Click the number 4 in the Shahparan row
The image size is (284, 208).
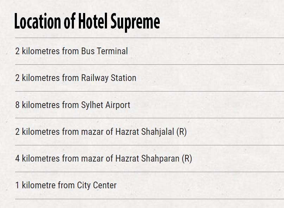pyautogui.click(x=17, y=158)
